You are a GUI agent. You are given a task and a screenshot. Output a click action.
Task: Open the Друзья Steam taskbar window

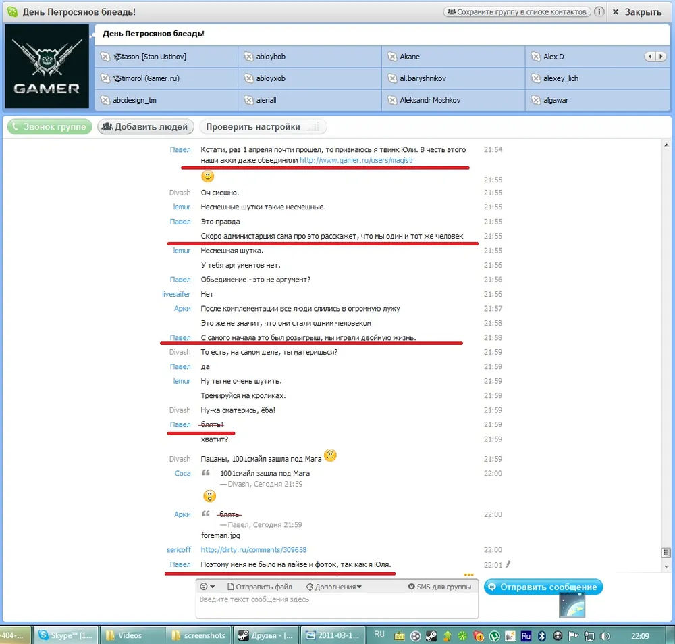click(x=265, y=635)
